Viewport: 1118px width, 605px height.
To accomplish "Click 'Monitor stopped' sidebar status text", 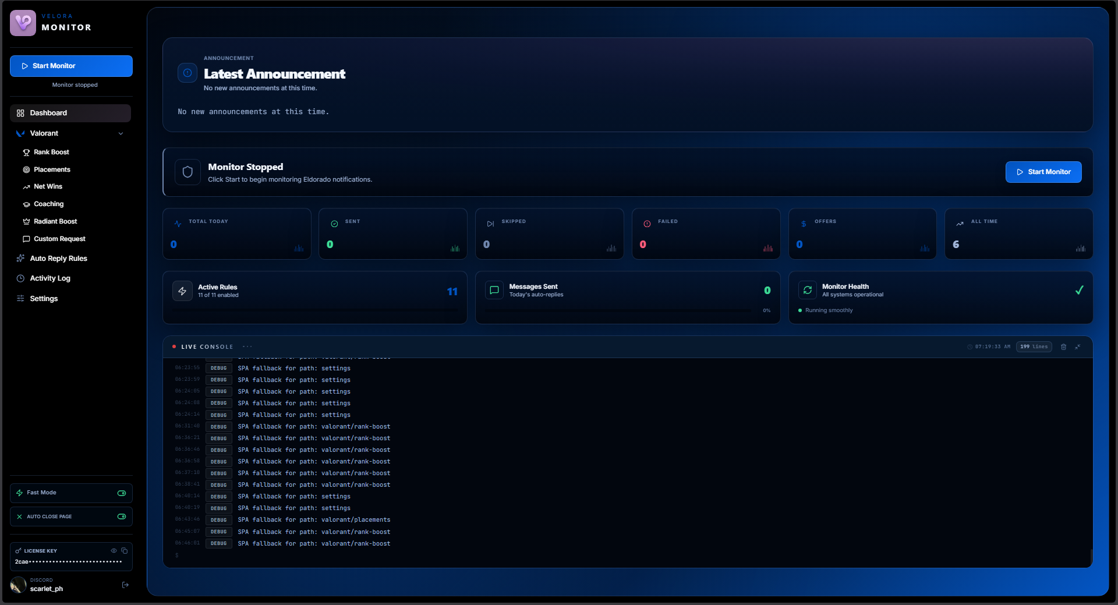I will pos(75,85).
